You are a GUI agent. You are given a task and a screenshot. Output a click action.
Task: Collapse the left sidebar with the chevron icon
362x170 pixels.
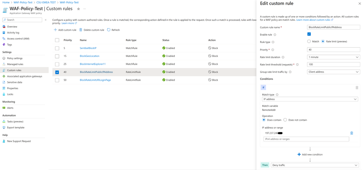pos(46,20)
